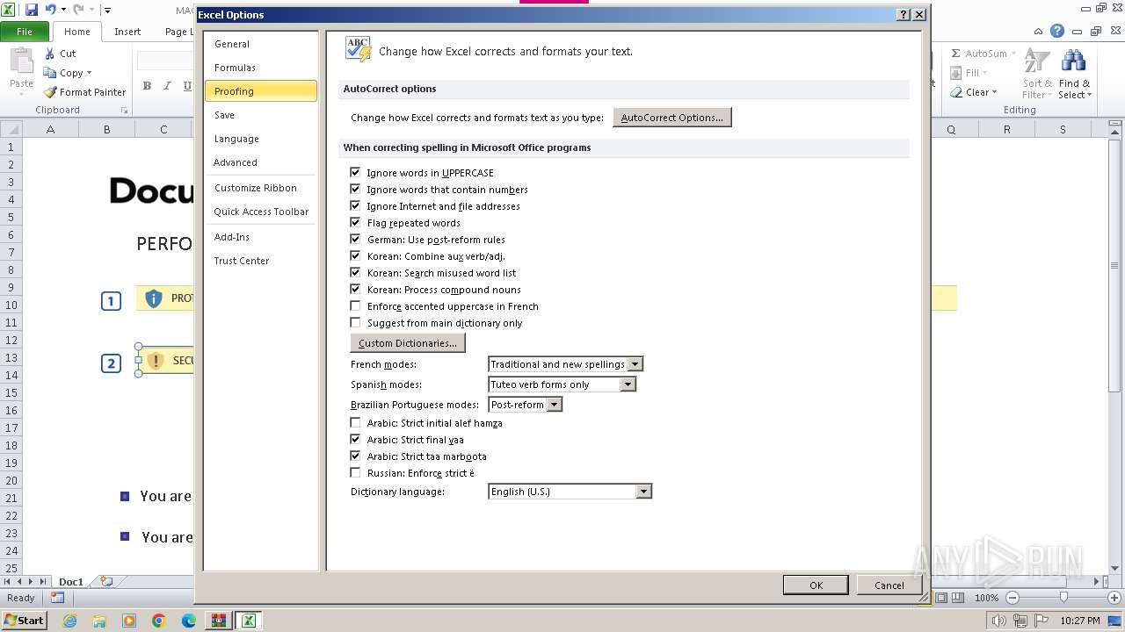
Task: Toggle Ignore words that contain numbers
Action: click(x=355, y=189)
